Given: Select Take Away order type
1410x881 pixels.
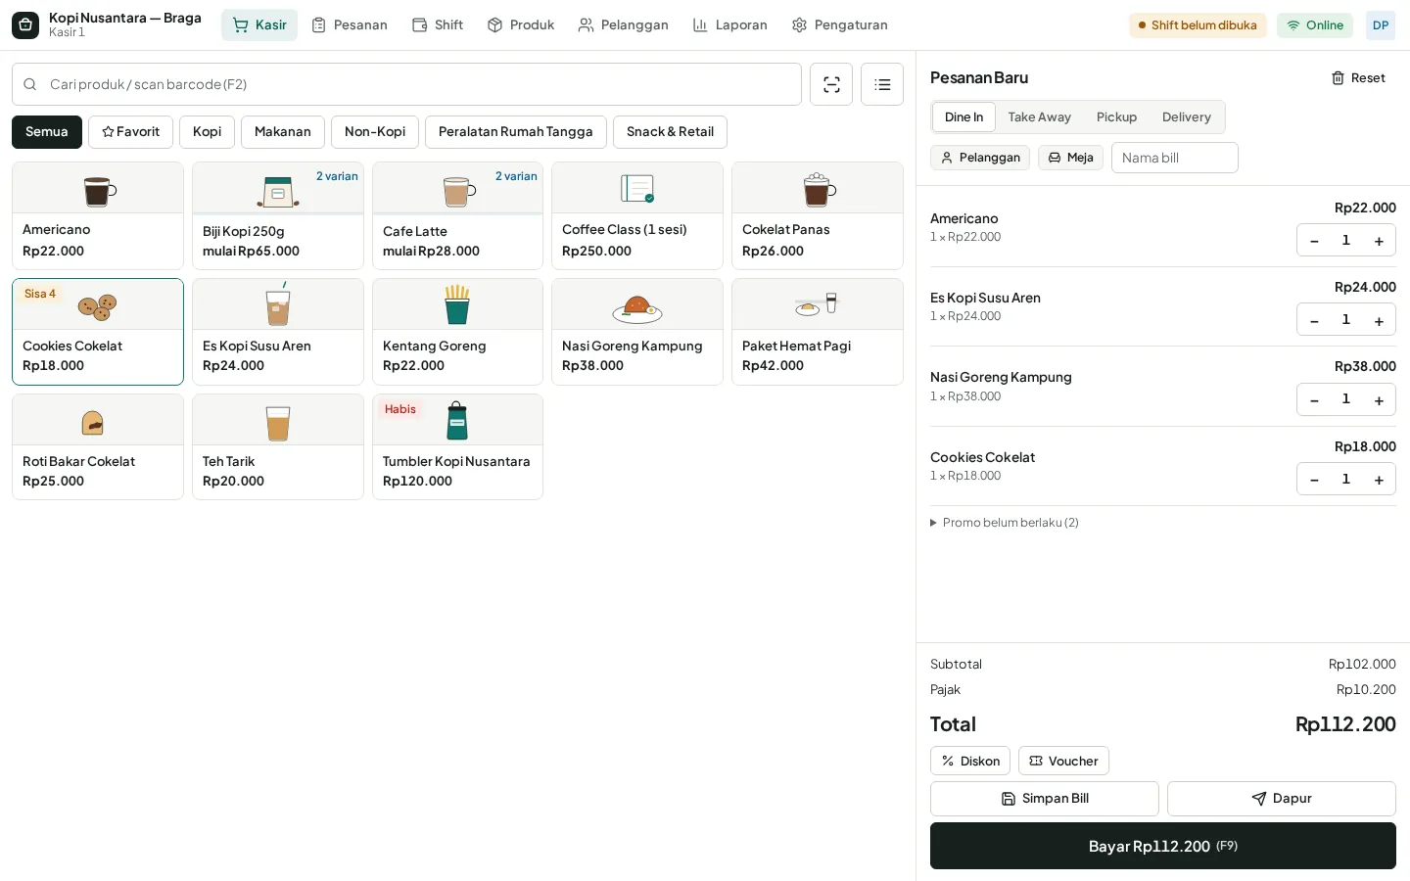Looking at the screenshot, I should pos(1039,117).
